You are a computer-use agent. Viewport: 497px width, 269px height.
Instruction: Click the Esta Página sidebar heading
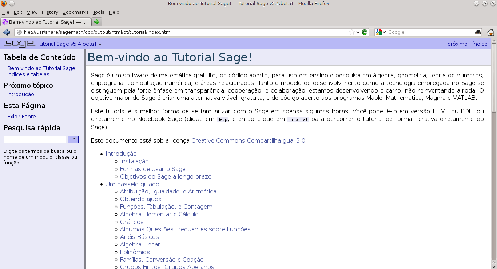pos(25,106)
